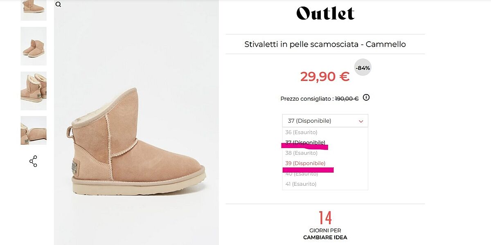Select the third thumbnail showing boots close-up
Screen dimensions: 491x245
[x=34, y=90]
